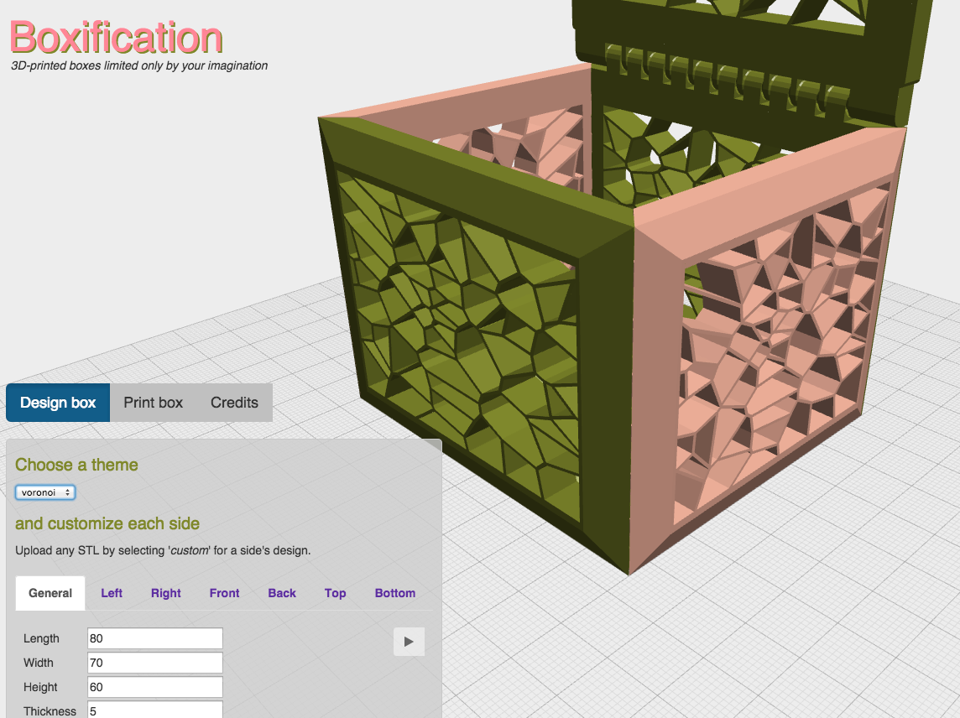Select the Height value field
This screenshot has height=718, width=960.
click(x=154, y=687)
